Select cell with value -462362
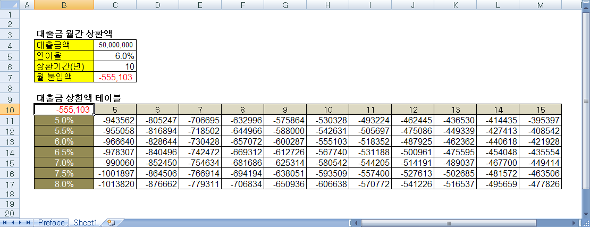 (x=456, y=141)
